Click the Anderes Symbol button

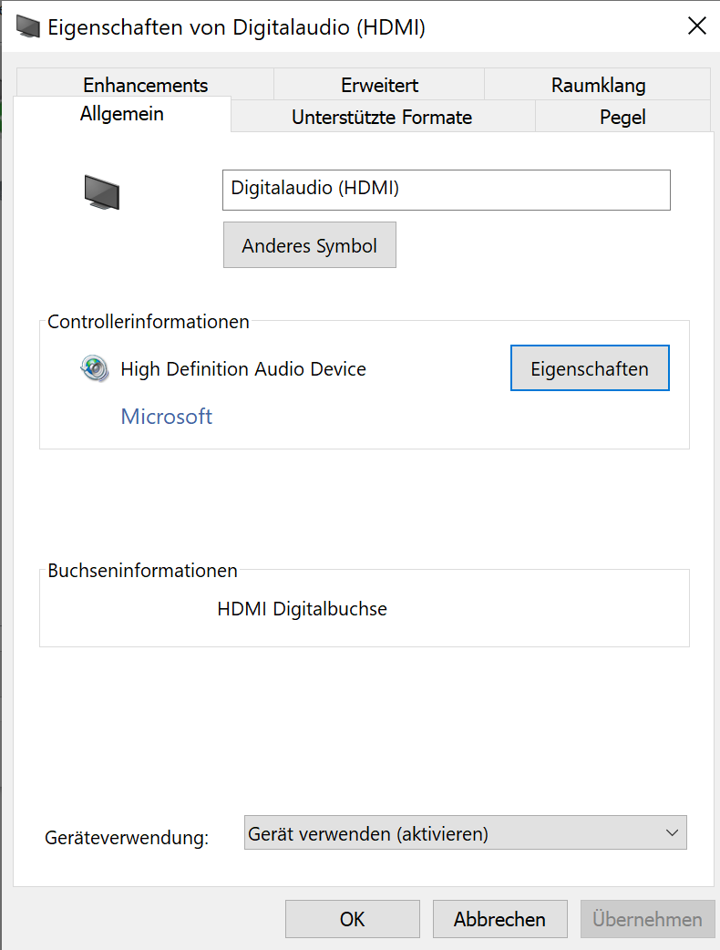coord(310,244)
